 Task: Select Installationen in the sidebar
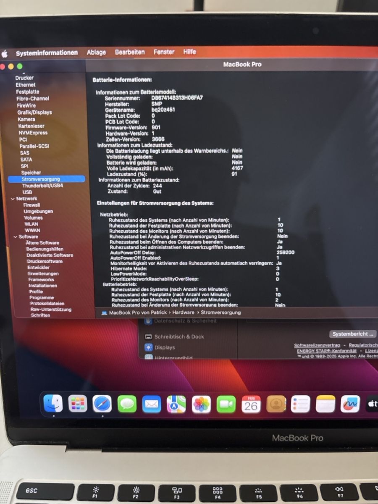pos(43,286)
